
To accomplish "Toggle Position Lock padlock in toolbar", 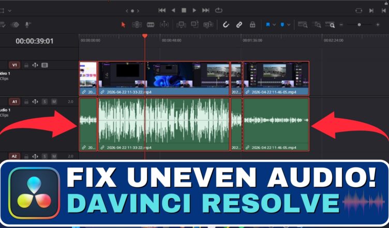I will (252, 25).
